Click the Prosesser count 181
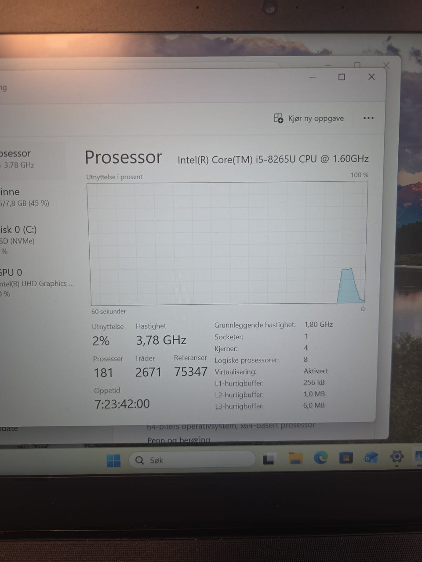Image resolution: width=422 pixels, height=562 pixels. (x=104, y=373)
